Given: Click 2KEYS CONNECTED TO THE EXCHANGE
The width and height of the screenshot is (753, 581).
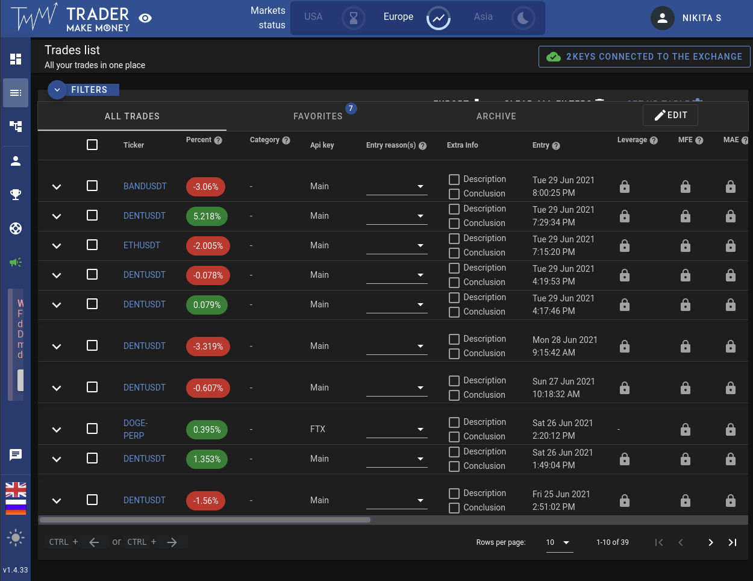Looking at the screenshot, I should pyautogui.click(x=644, y=56).
